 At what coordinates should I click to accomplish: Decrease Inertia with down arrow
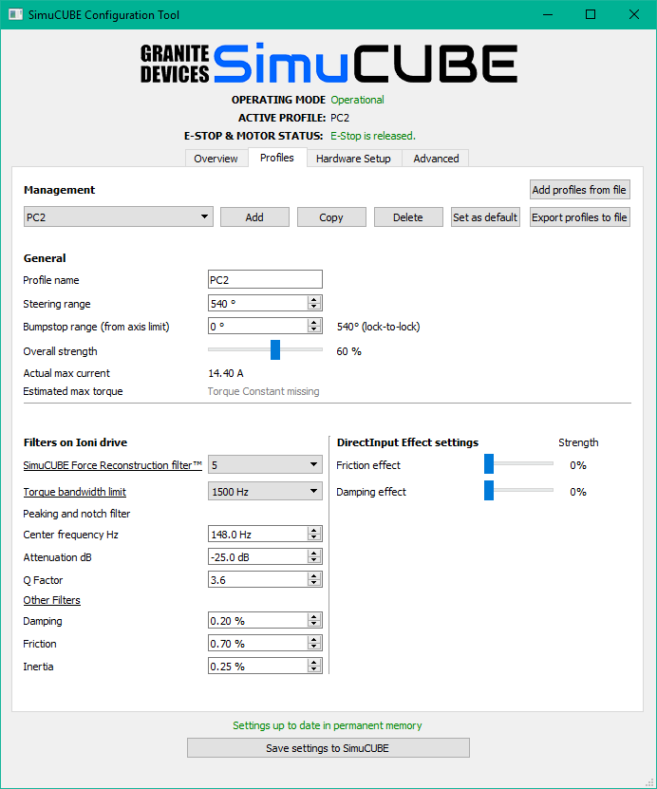pyautogui.click(x=314, y=669)
